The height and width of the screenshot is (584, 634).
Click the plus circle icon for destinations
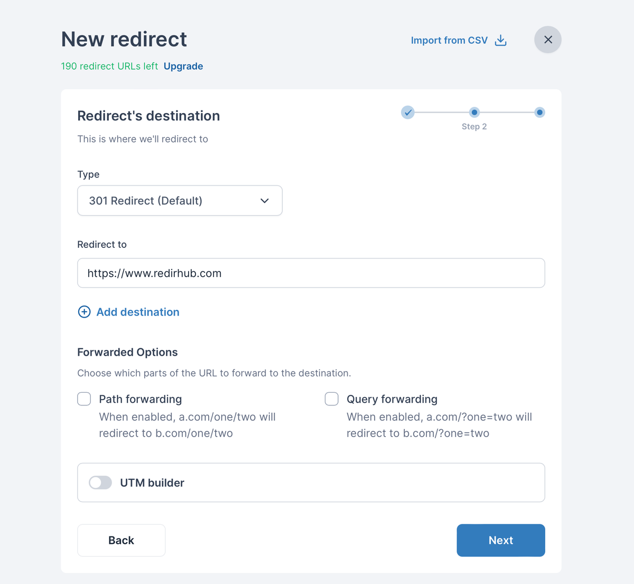click(x=84, y=312)
